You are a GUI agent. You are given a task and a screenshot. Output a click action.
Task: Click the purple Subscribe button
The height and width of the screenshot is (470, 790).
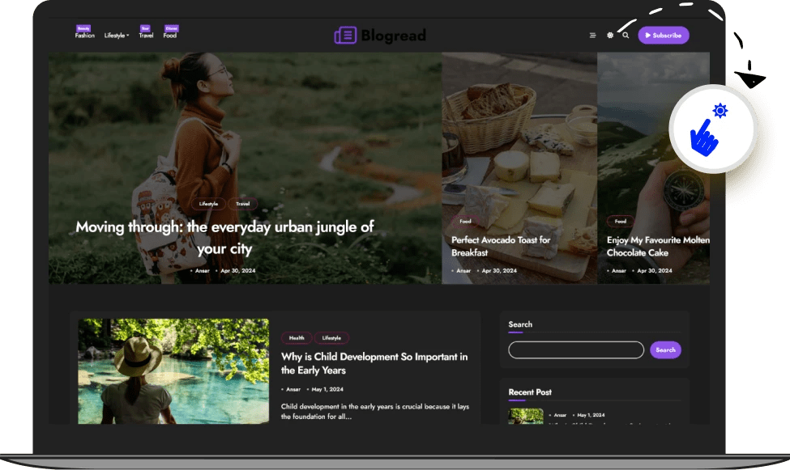tap(664, 36)
